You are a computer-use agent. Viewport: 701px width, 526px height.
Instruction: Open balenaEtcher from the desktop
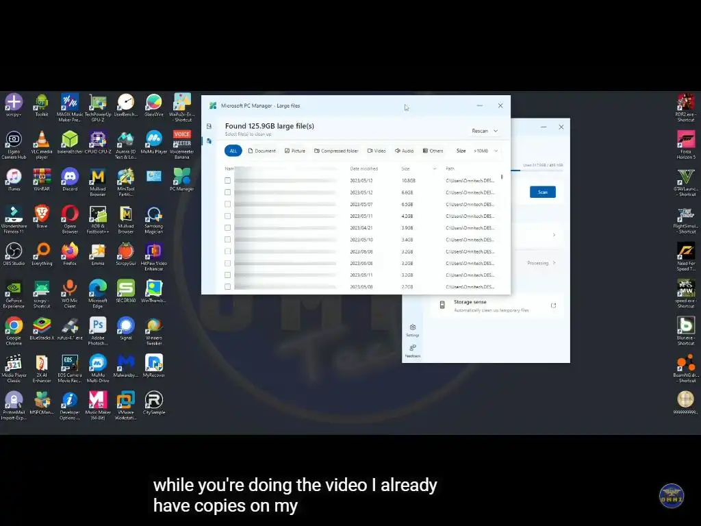pyautogui.click(x=70, y=142)
